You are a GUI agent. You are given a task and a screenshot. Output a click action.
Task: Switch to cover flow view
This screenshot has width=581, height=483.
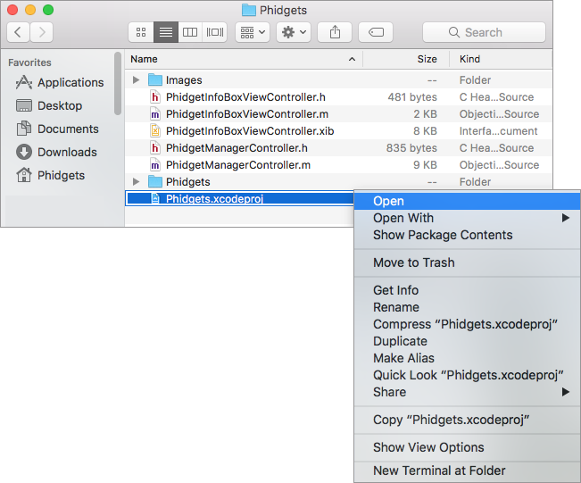[215, 32]
